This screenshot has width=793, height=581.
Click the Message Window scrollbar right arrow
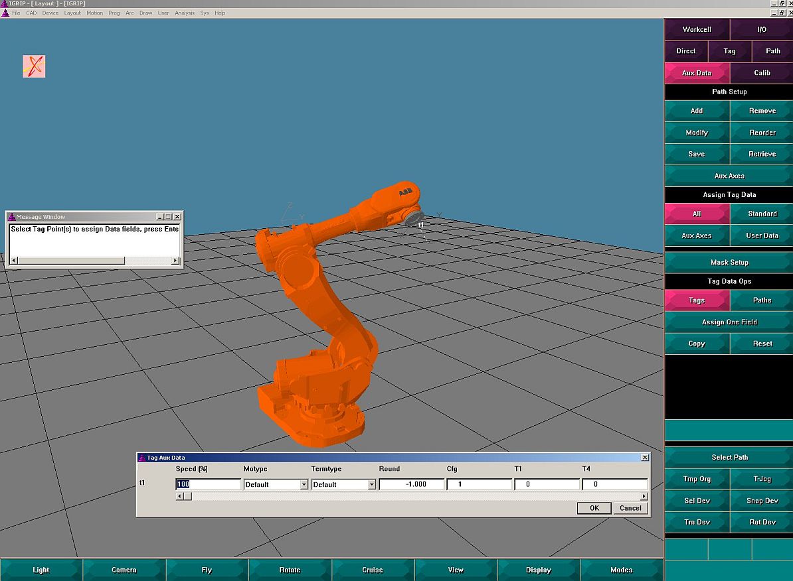(x=175, y=261)
